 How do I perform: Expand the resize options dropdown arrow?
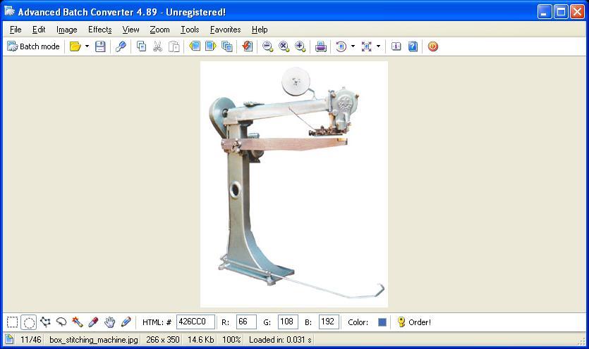(x=378, y=46)
